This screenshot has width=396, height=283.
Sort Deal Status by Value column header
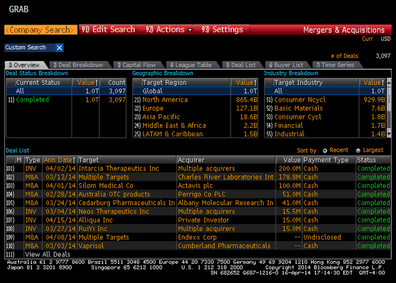point(86,82)
